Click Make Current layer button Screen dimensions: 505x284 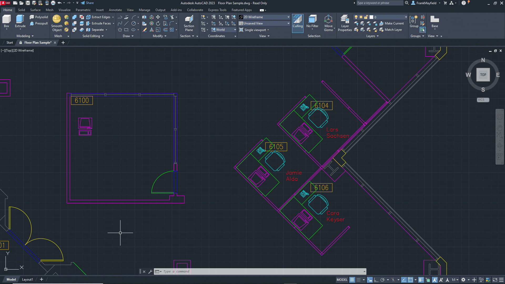(x=391, y=23)
